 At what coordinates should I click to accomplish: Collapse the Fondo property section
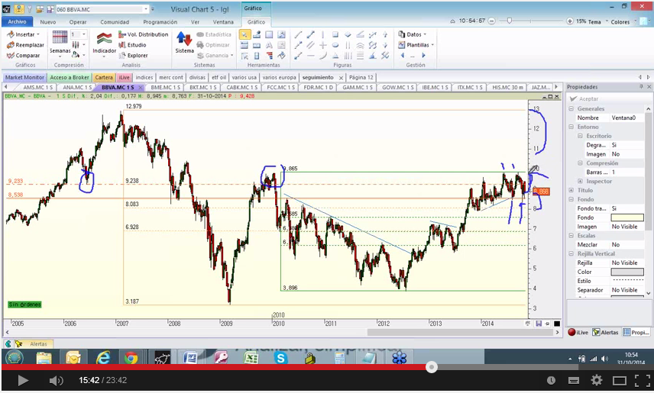[571, 199]
